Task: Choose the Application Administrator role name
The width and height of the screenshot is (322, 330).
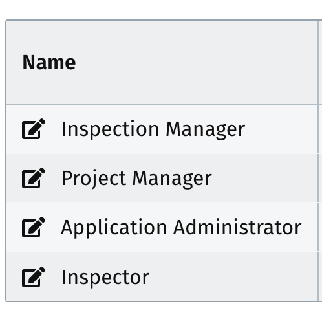Action: [181, 228]
